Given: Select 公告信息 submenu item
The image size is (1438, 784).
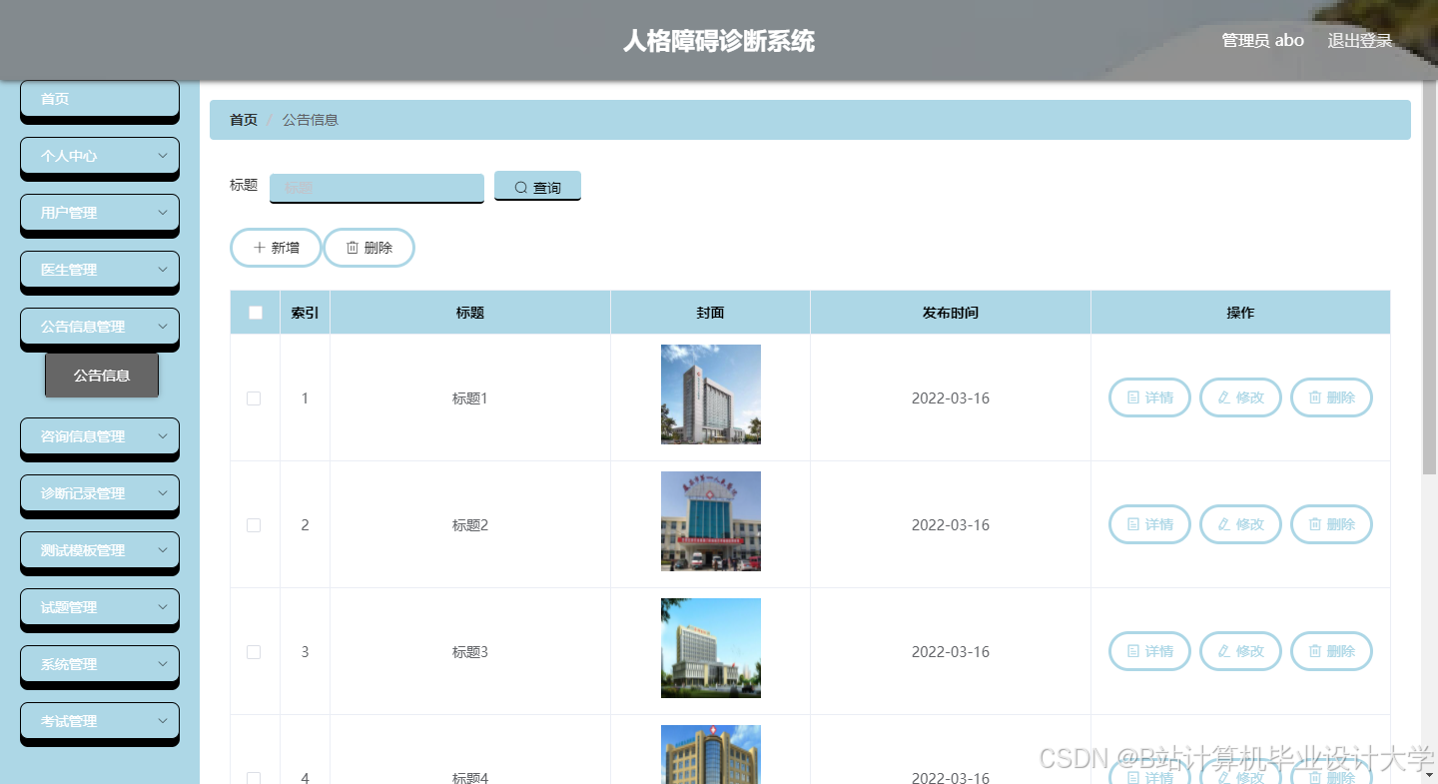Looking at the screenshot, I should click(102, 376).
